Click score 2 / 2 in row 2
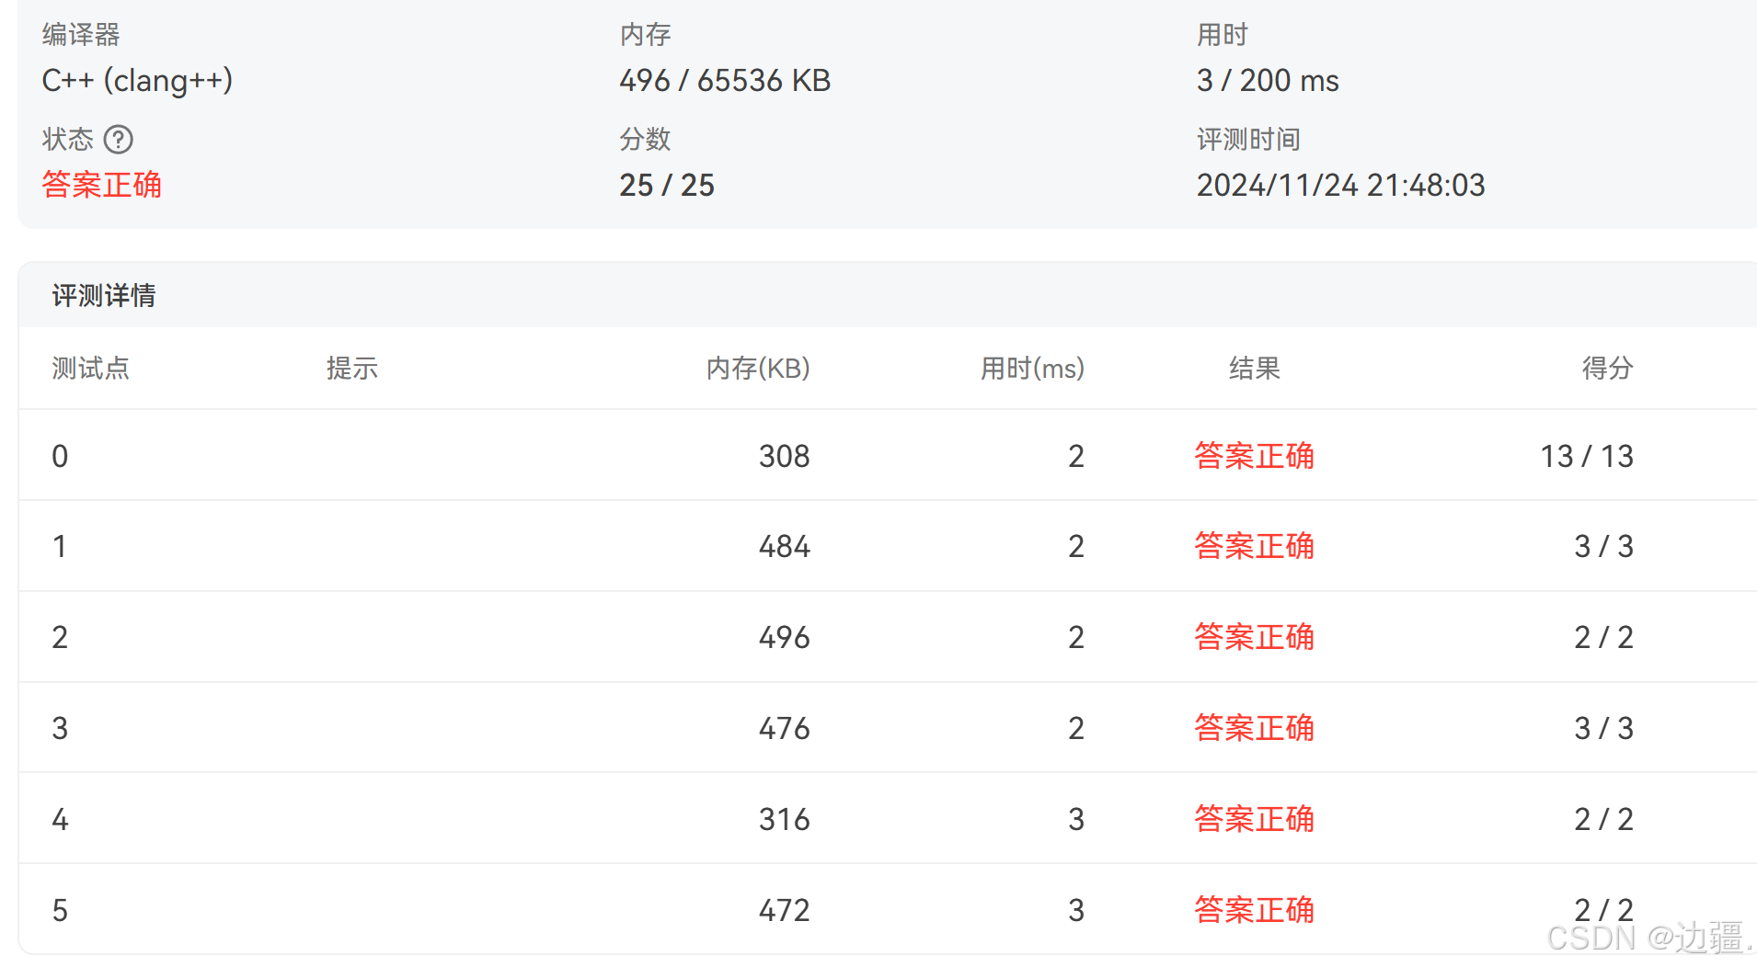This screenshot has width=1757, height=967. 1603,637
